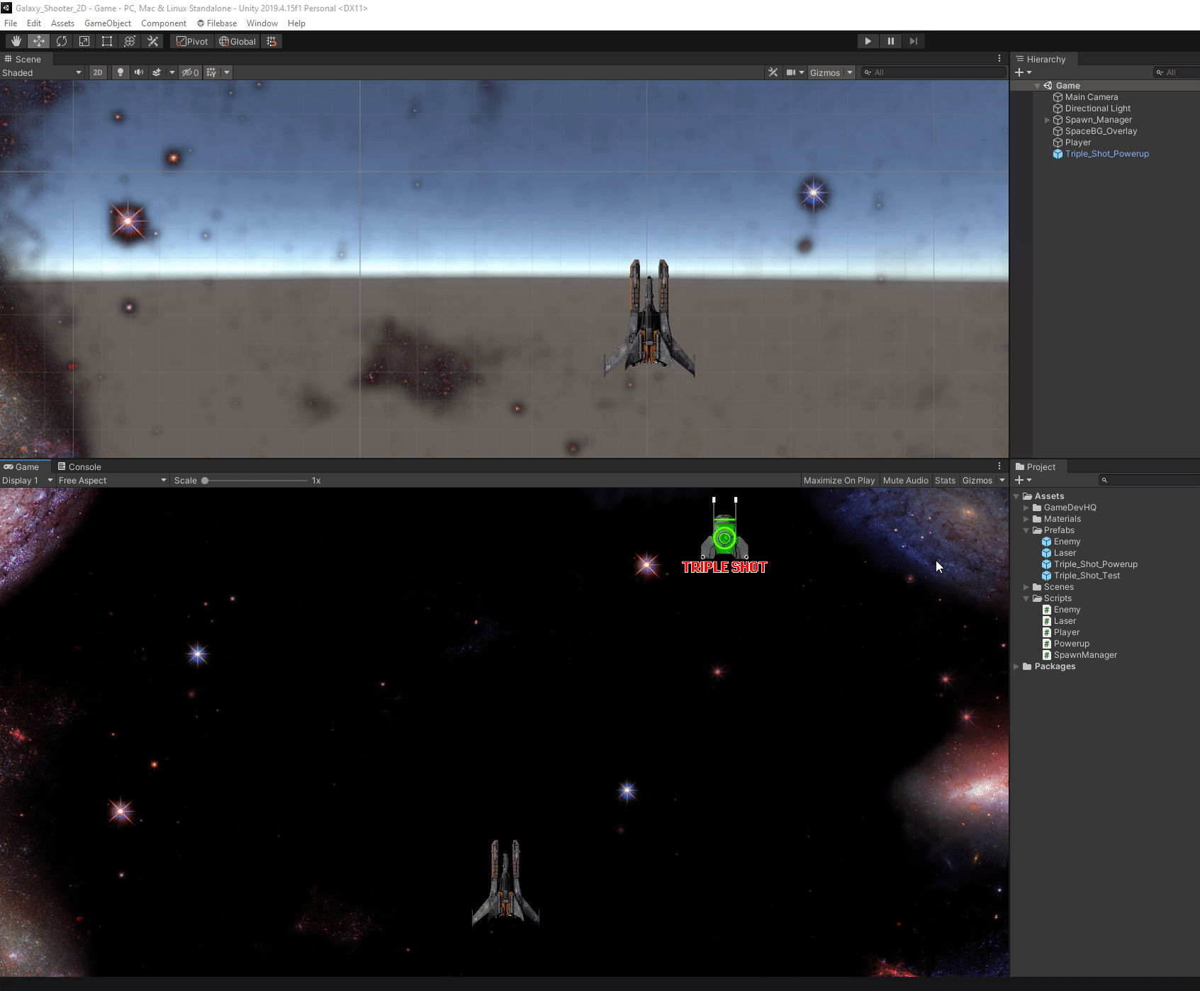This screenshot has width=1200, height=991.
Task: Toggle Game view Gizmos
Action: click(977, 480)
